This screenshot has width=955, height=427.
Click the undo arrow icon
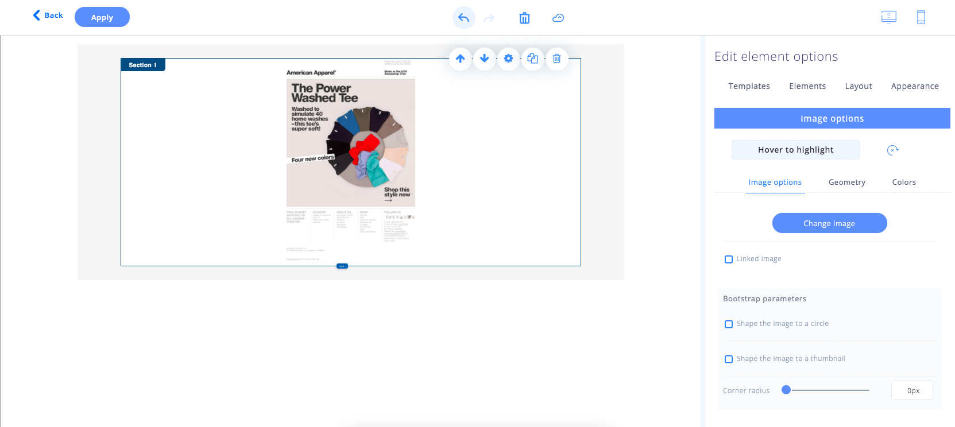[463, 18]
